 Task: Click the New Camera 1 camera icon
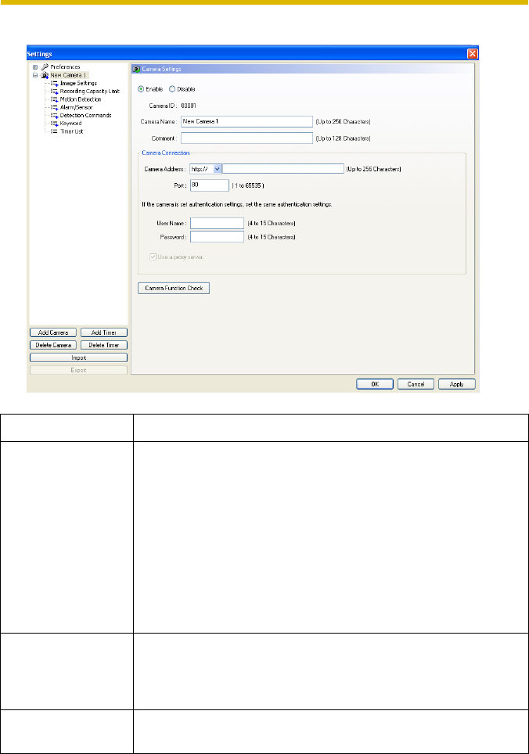click(x=45, y=75)
